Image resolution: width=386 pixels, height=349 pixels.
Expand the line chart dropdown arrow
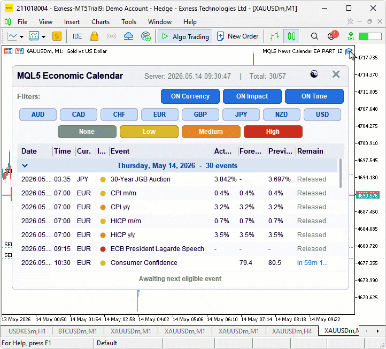coord(22,37)
